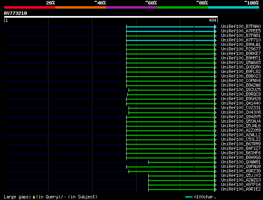This screenshot has width=263, height=200.
Task: Select hit UniRef100_Q5SNJ4
Action: (241, 122)
